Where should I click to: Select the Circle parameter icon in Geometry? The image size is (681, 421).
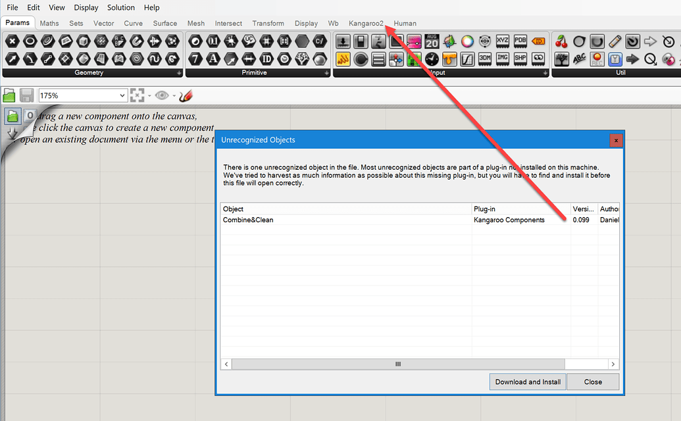click(30, 41)
